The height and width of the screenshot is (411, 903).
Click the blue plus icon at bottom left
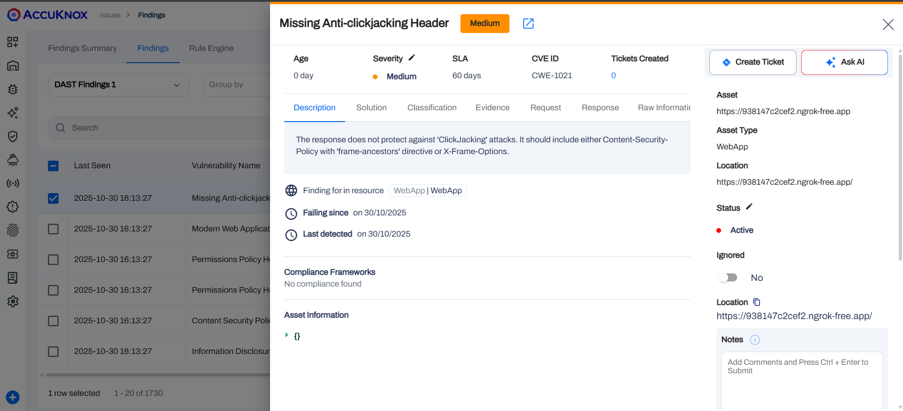(13, 397)
